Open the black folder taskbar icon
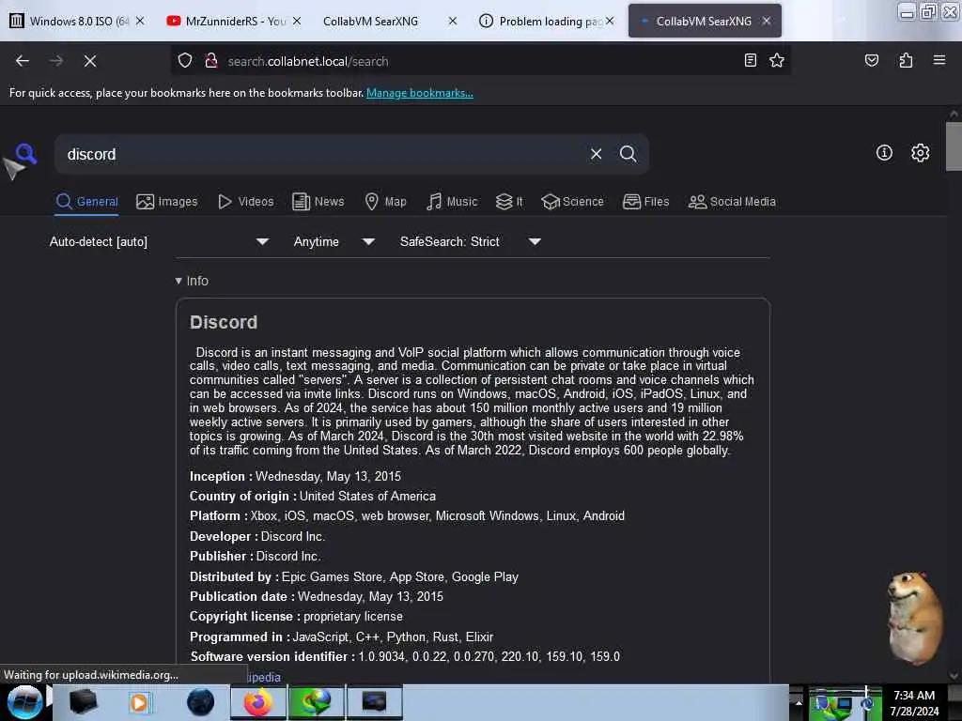Viewport: 962px width, 721px height. click(83, 702)
